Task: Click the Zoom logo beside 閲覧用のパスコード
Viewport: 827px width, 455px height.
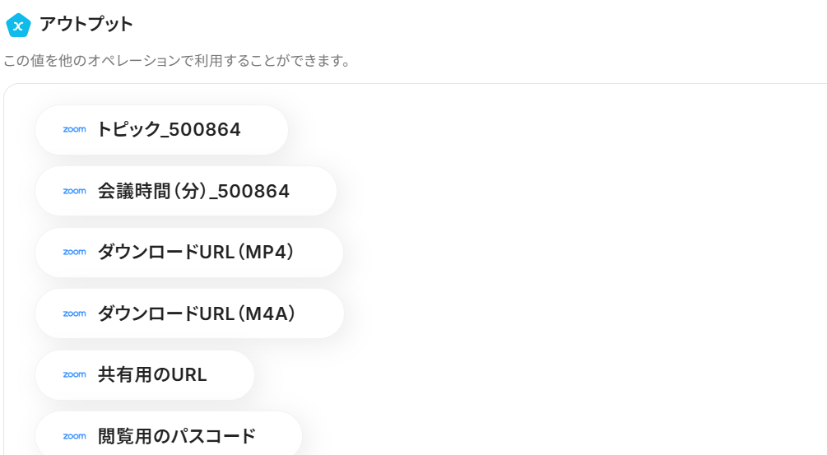Action: click(x=74, y=436)
